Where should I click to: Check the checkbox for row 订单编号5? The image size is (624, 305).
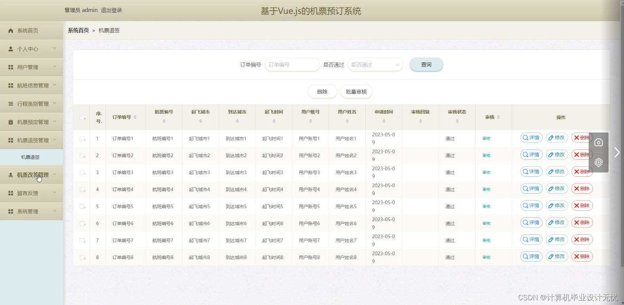point(82,206)
